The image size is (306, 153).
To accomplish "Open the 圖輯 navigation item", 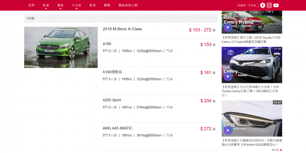I will pyautogui.click(x=107, y=5).
